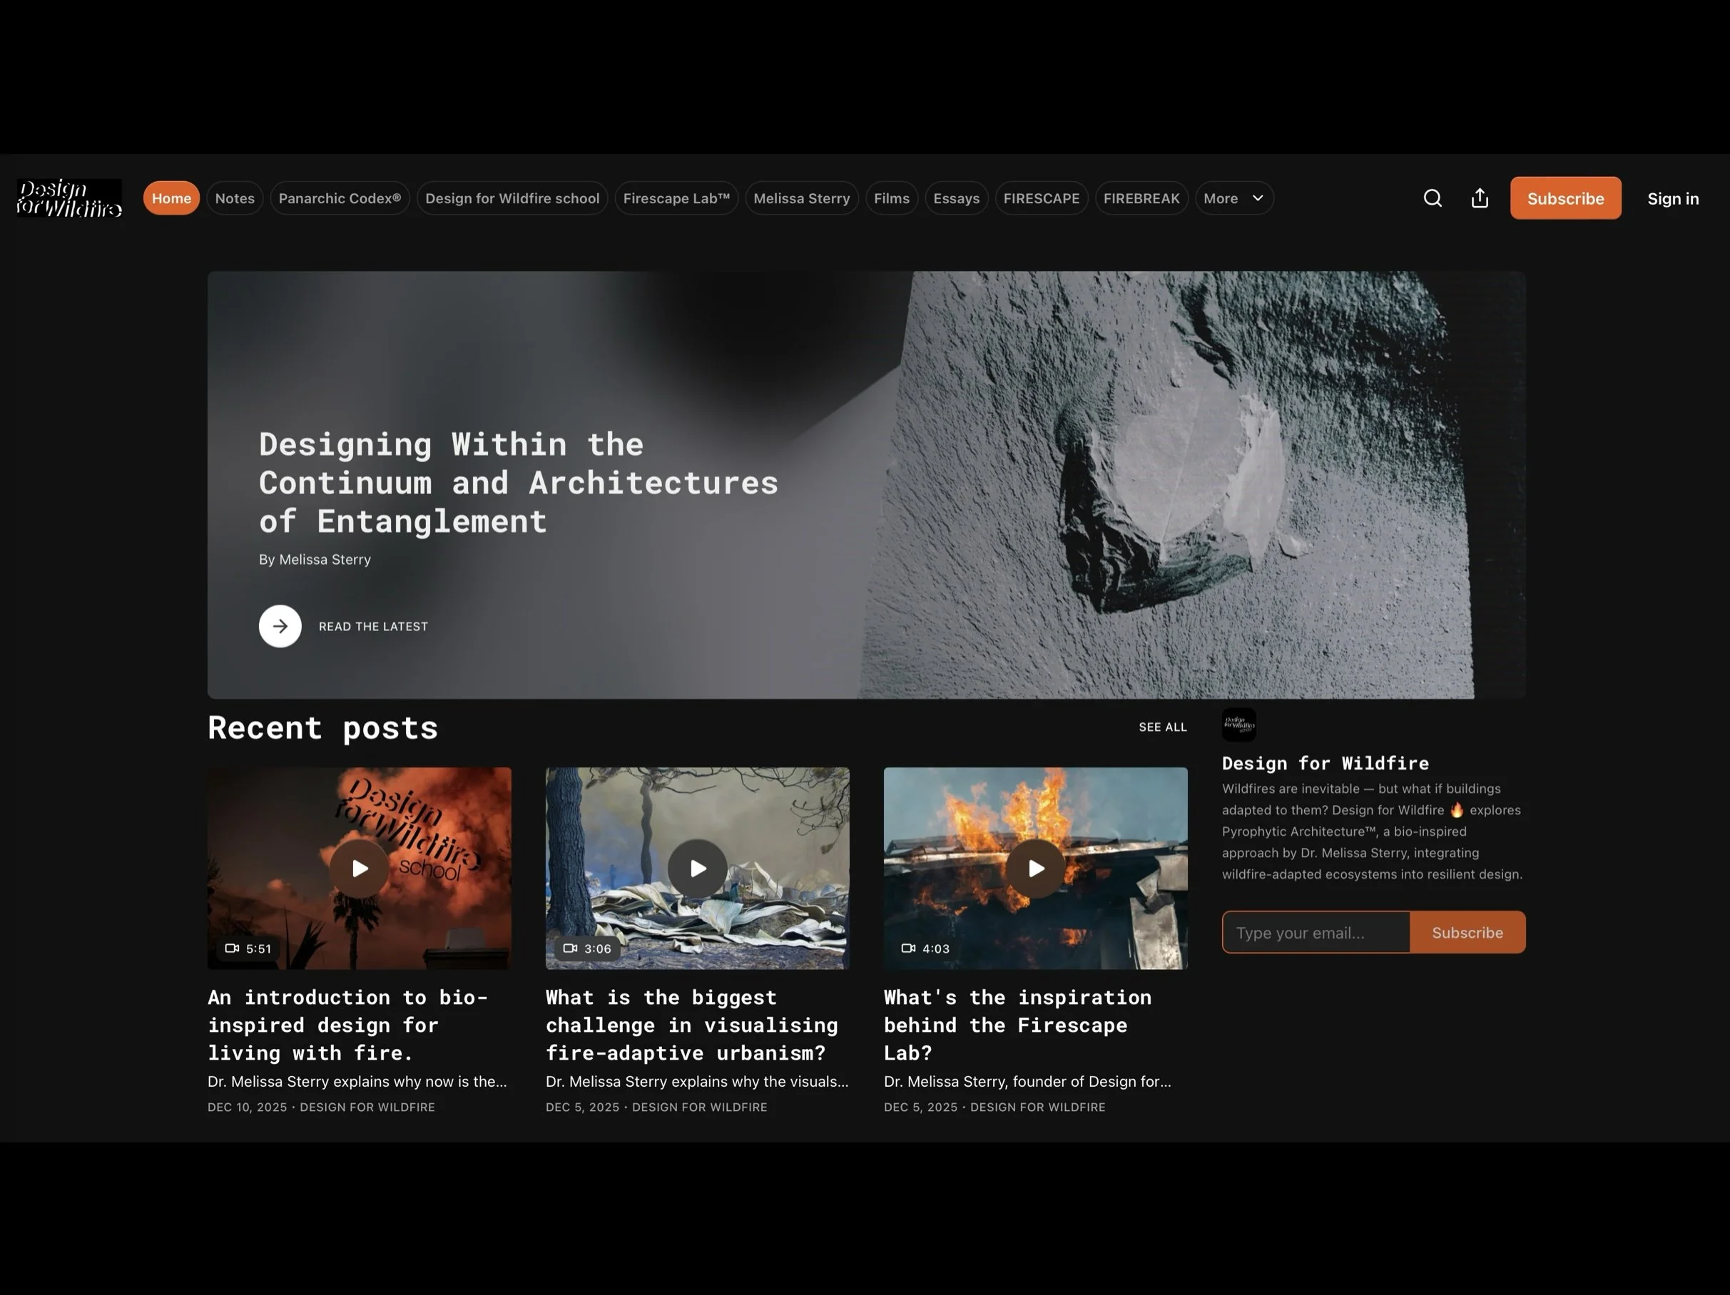Play the Firescape Lab inspiration video
This screenshot has height=1295, width=1730.
pyautogui.click(x=1034, y=868)
